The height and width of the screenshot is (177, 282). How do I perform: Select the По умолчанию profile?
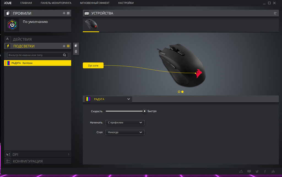[x=37, y=24]
